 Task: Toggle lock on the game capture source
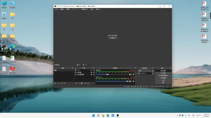click(x=94, y=72)
